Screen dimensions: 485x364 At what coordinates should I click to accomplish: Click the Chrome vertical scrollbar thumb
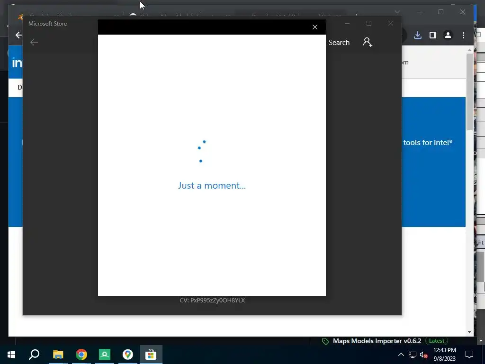469,91
